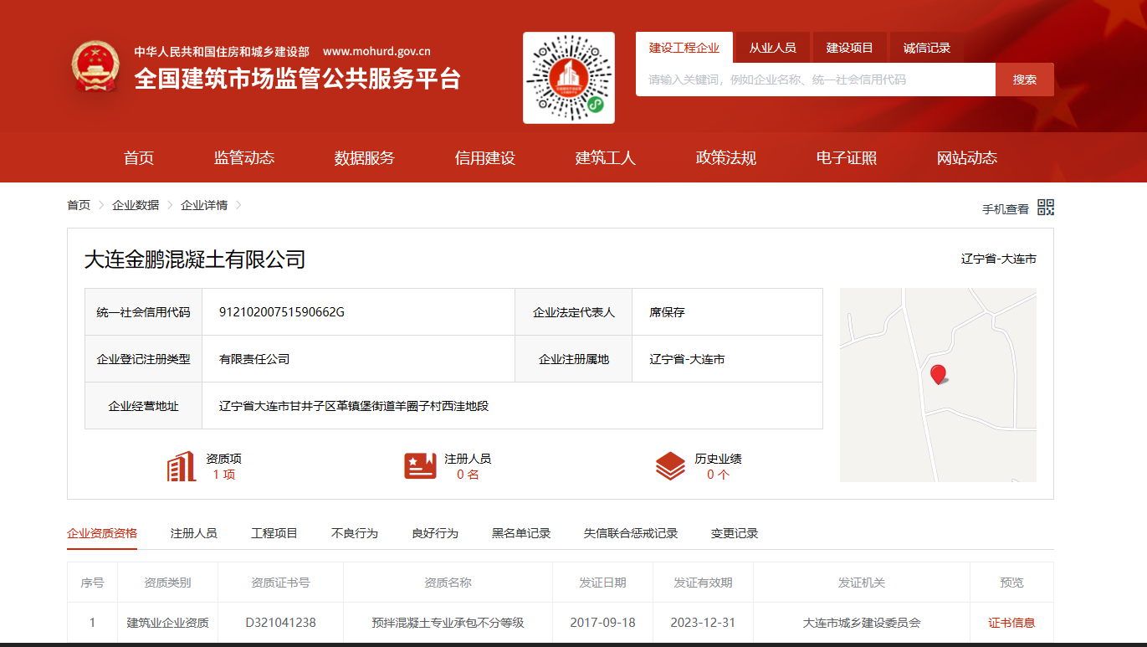This screenshot has width=1147, height=647.
Task: Click the 资质项 building icon
Action: [x=182, y=466]
